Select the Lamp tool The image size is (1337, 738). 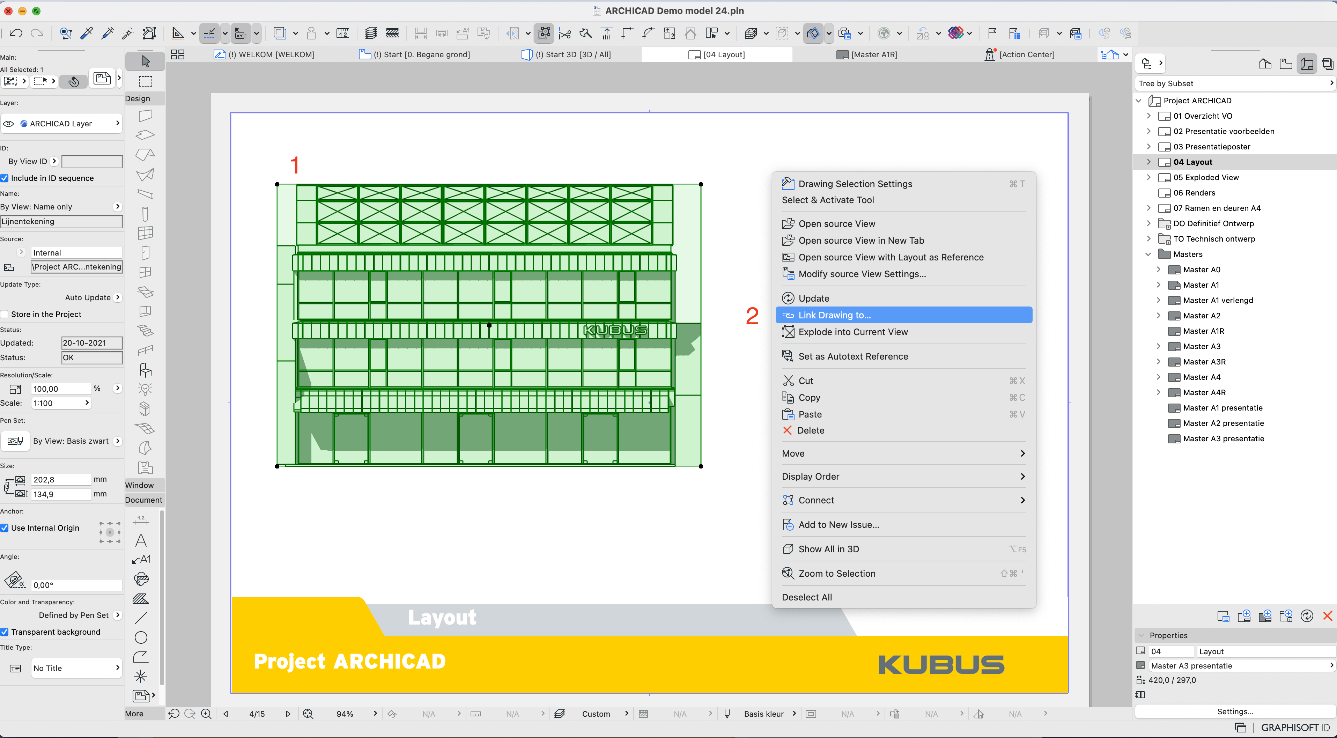[145, 389]
